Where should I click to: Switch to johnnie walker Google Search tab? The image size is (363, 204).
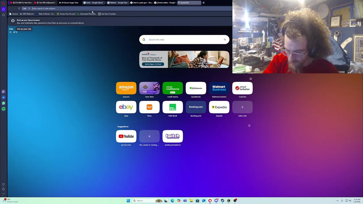[x=165, y=3]
